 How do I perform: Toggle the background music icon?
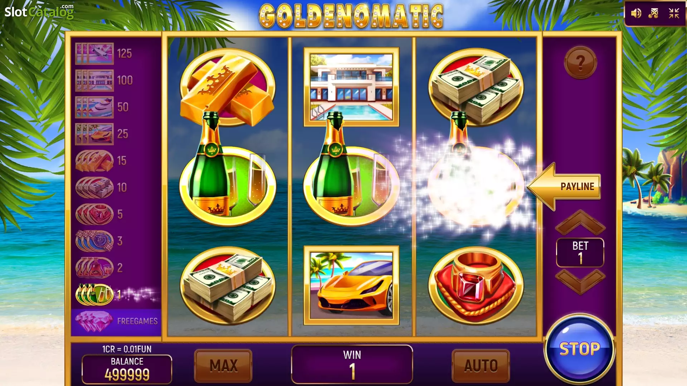click(x=654, y=14)
